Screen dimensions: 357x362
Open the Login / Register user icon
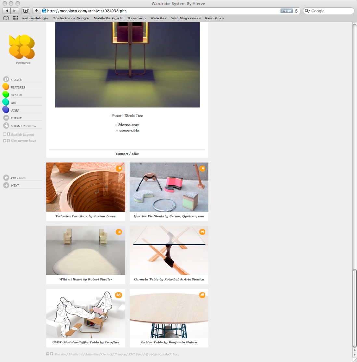[x=6, y=125]
